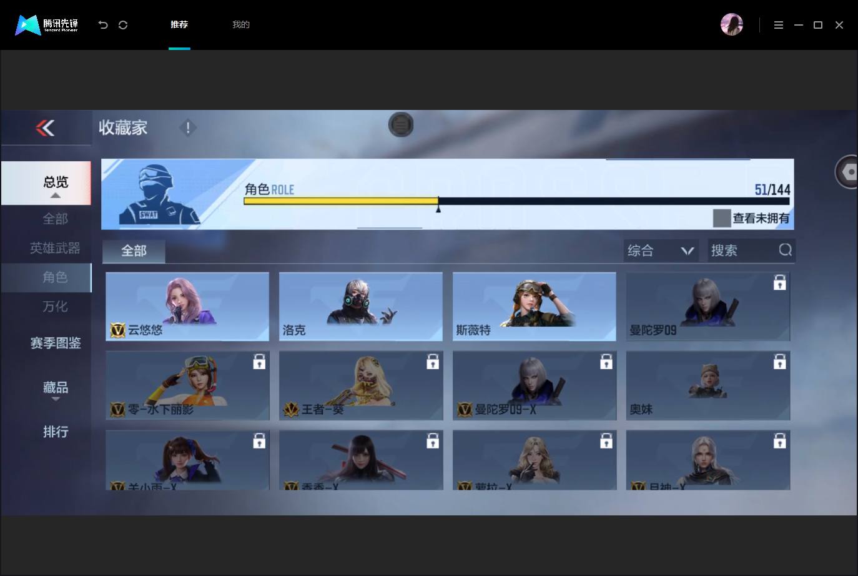Click the 零-水下丽影 character name
The image size is (858, 576).
(x=161, y=409)
